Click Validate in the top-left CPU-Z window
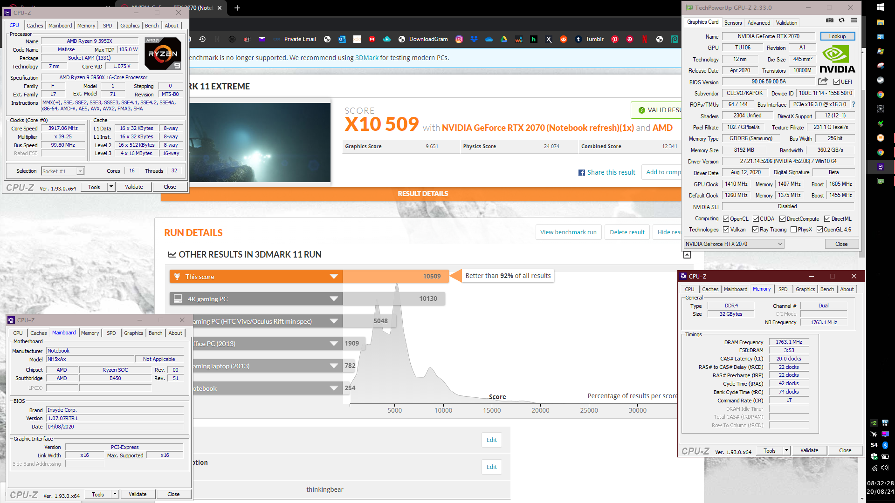Image resolution: width=895 pixels, height=503 pixels. pyautogui.click(x=134, y=187)
